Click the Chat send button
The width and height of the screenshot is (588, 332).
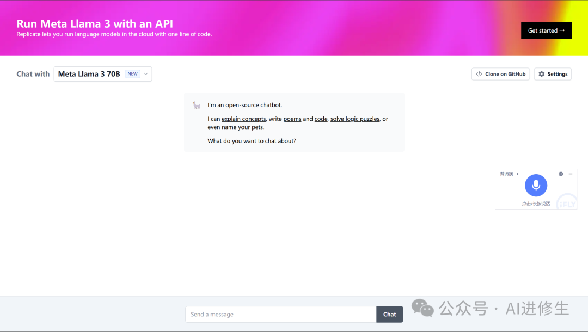390,315
